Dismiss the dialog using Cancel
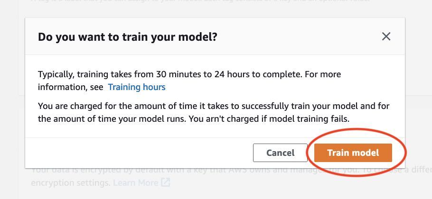The image size is (432, 199). click(280, 153)
